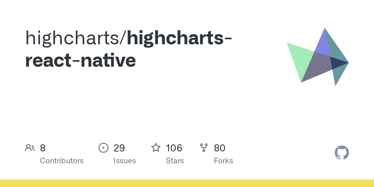Open the GitHub Octocat logo
The image size is (374, 187).
pos(342,153)
